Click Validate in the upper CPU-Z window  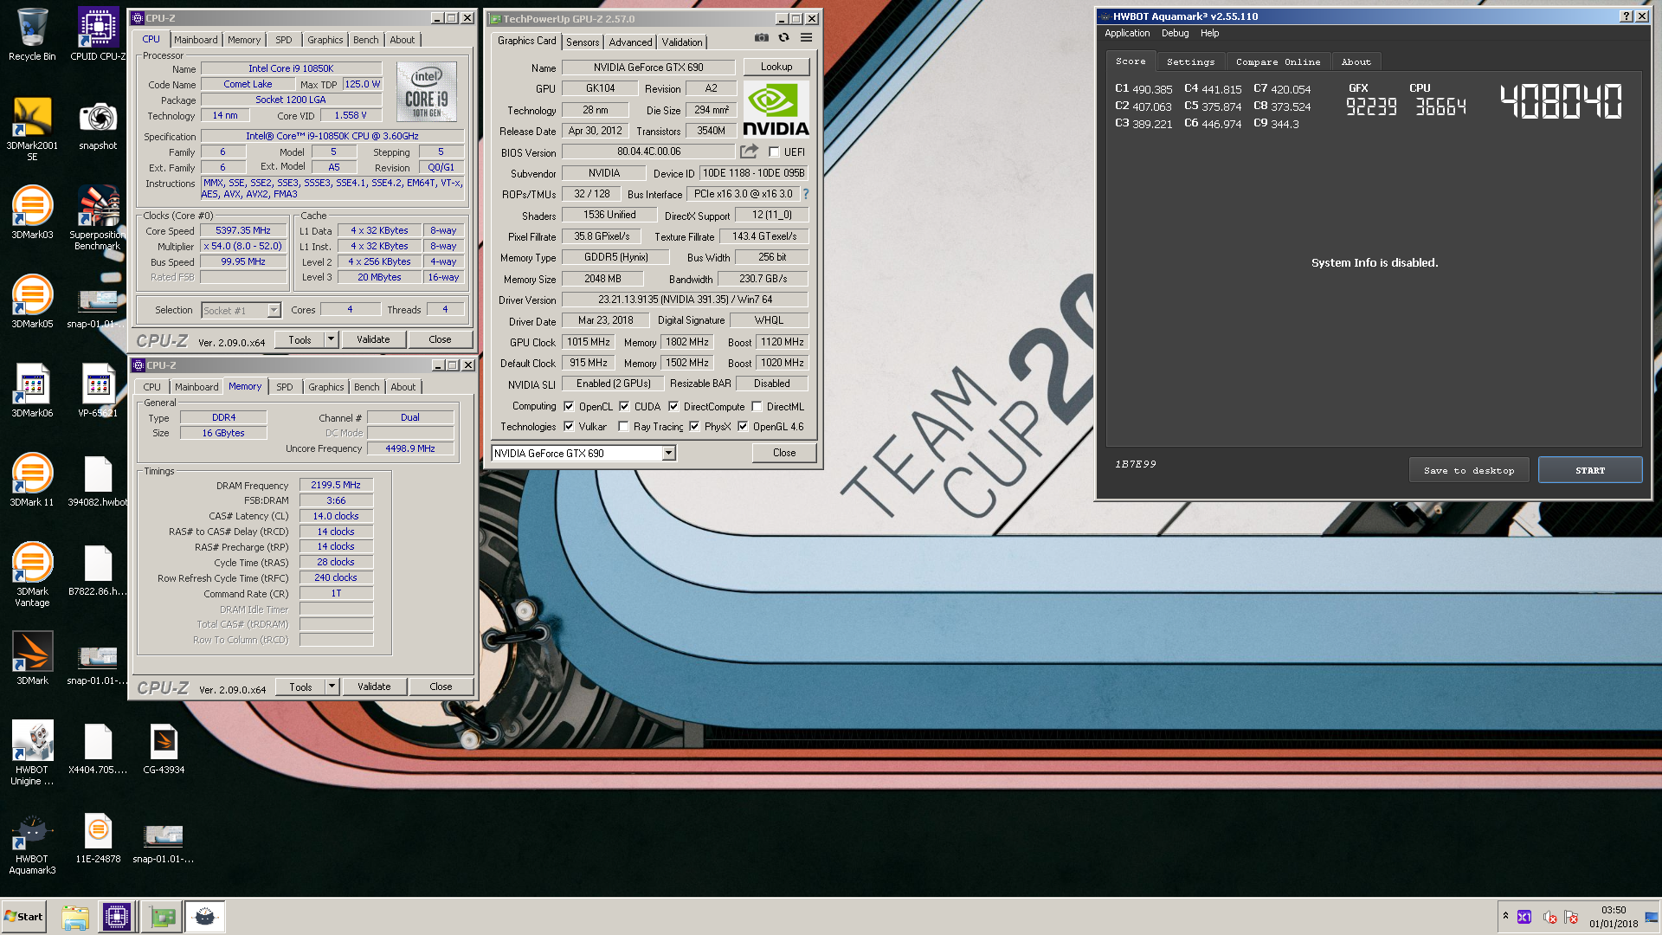coord(373,339)
